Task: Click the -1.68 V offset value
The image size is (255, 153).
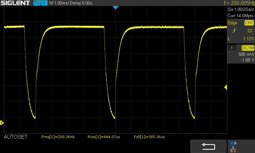Action: point(247,60)
